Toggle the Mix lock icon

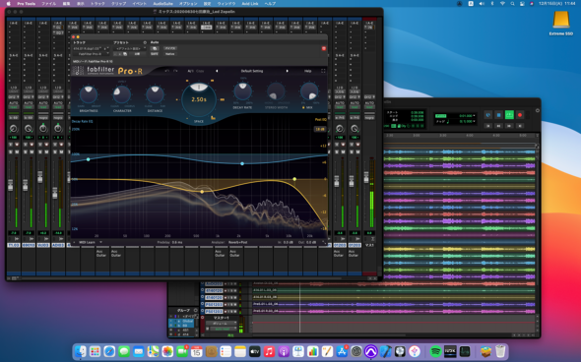click(x=303, y=107)
